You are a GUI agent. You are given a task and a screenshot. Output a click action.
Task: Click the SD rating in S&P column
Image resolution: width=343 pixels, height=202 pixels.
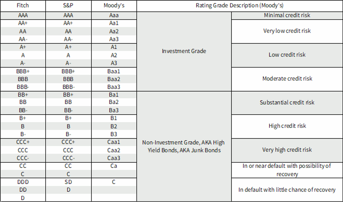click(x=68, y=182)
